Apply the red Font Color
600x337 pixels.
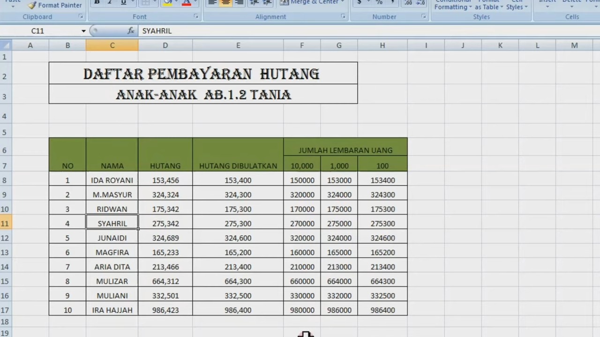(x=186, y=2)
